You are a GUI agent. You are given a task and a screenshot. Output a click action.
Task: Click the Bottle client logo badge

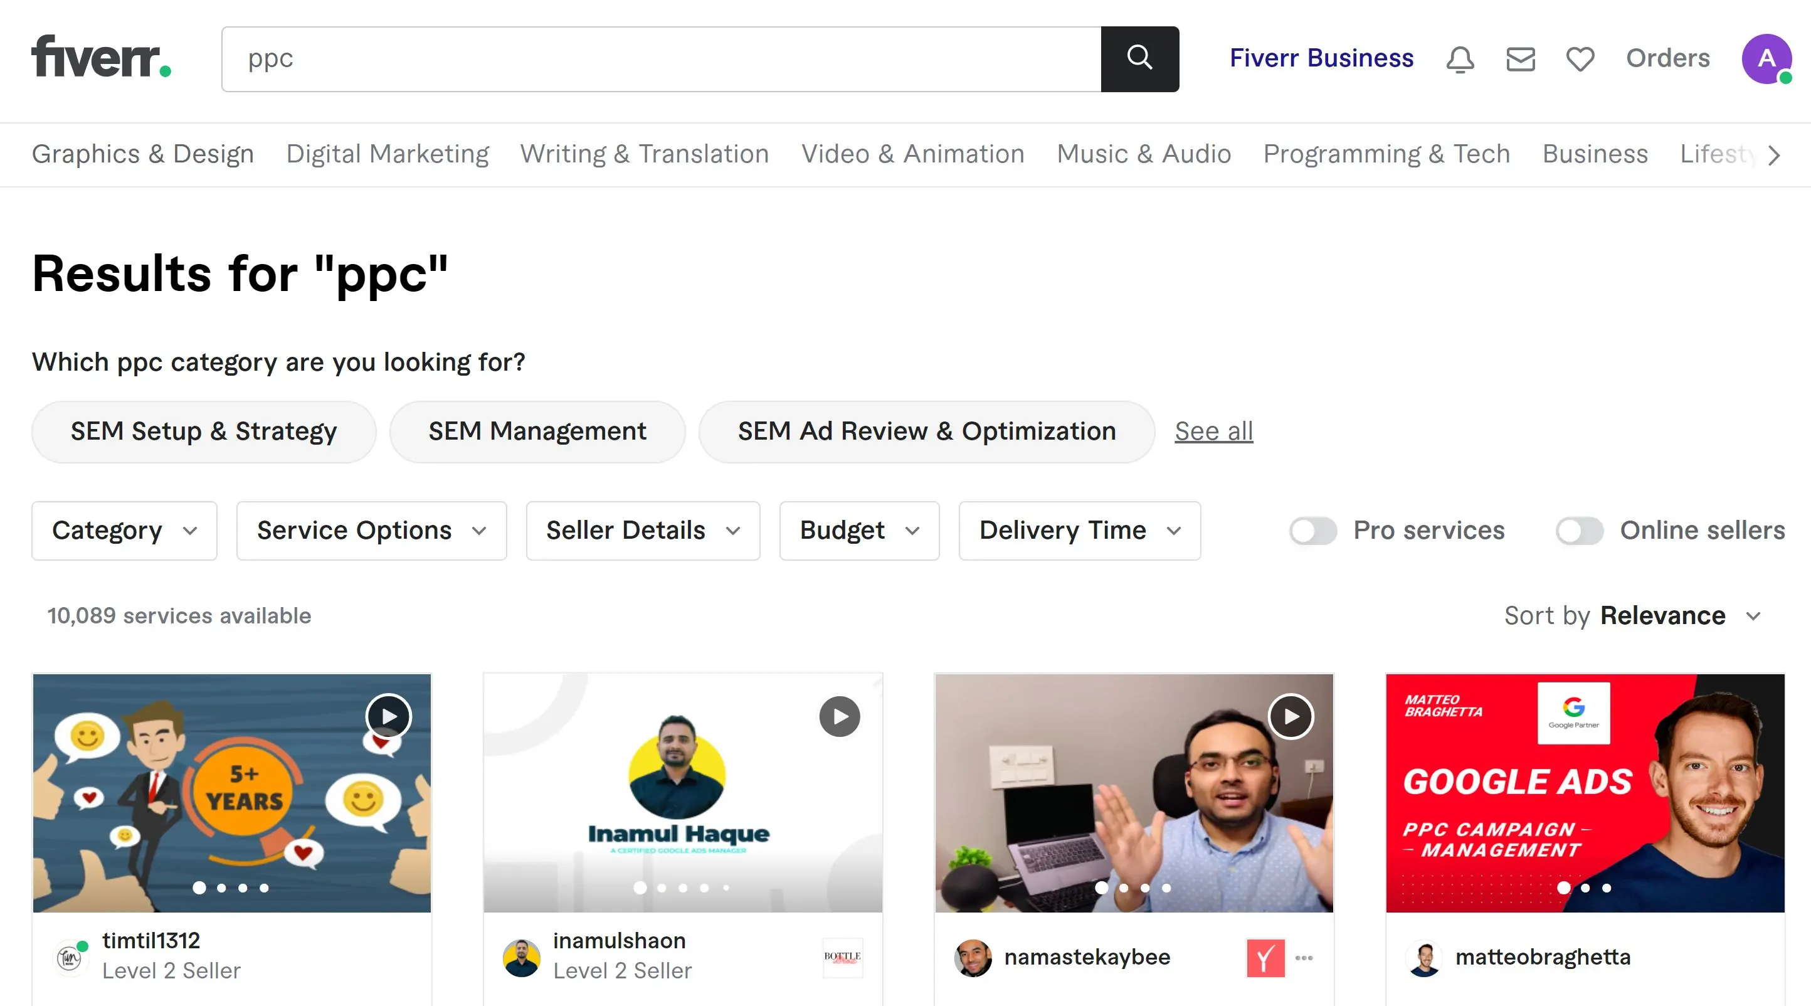click(842, 958)
